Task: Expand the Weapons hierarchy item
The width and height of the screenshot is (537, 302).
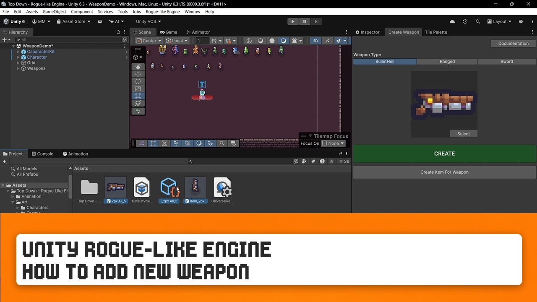Action: 18,68
